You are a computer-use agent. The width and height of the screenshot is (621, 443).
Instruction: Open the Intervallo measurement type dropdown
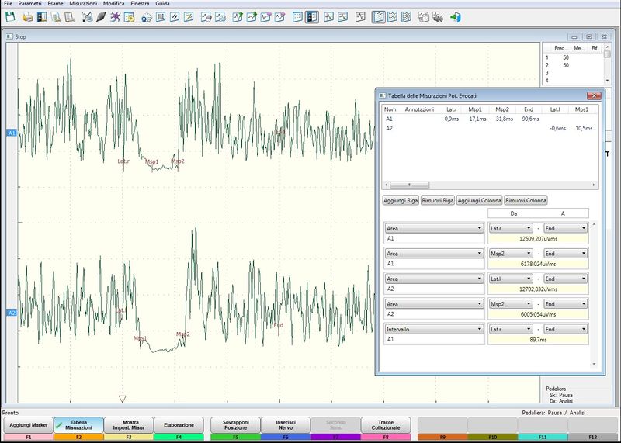(x=434, y=329)
